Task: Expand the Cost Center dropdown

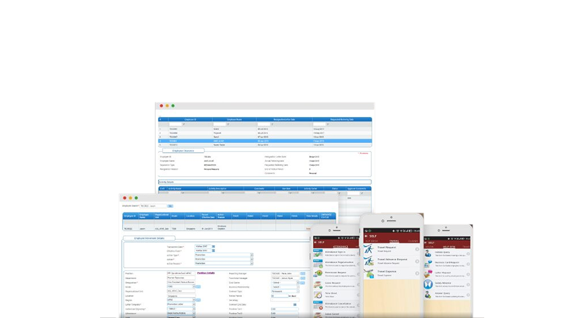Action: [x=285, y=282]
